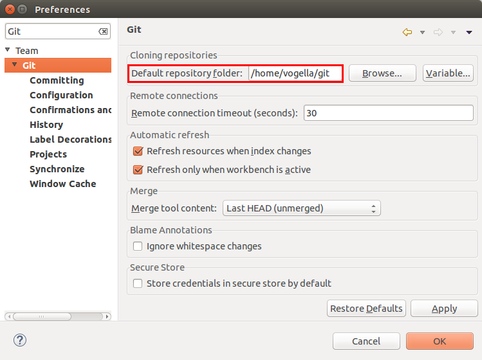Image resolution: width=482 pixels, height=360 pixels.
Task: Open the preferences page view menu arrow
Action: coord(469,32)
